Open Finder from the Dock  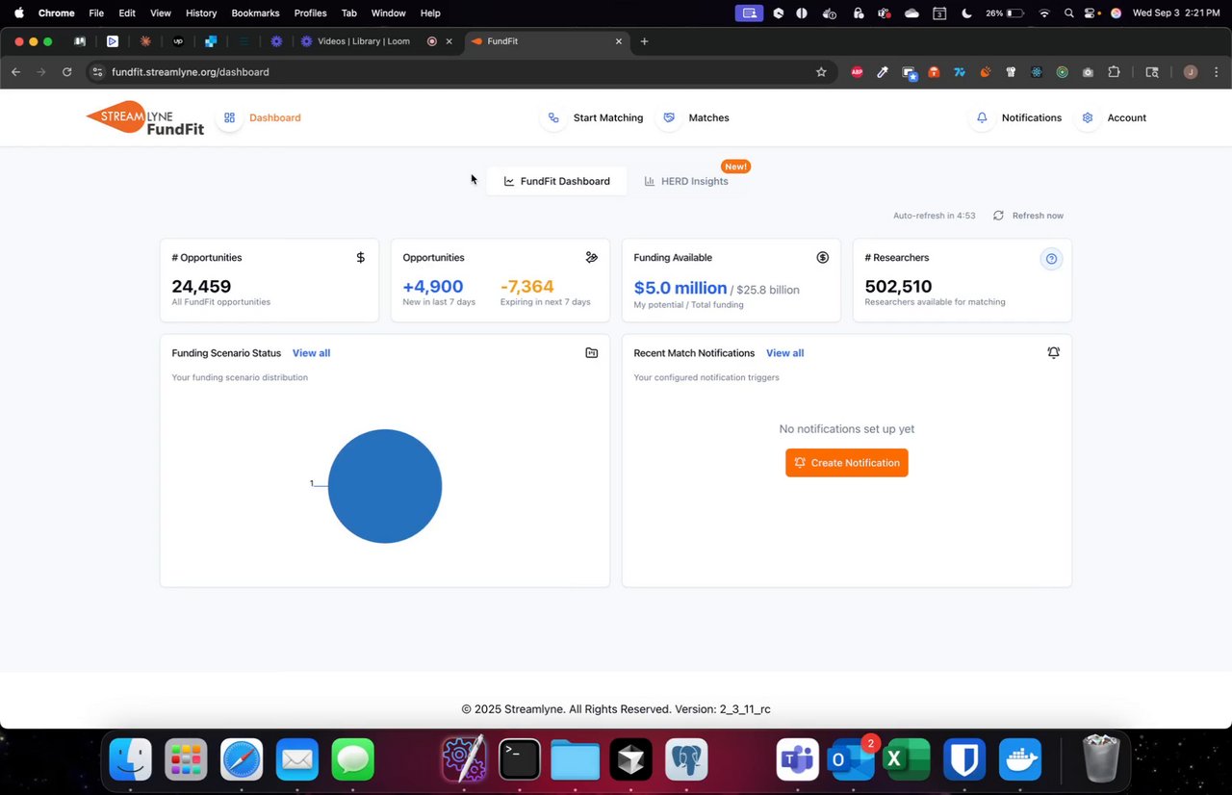130,760
